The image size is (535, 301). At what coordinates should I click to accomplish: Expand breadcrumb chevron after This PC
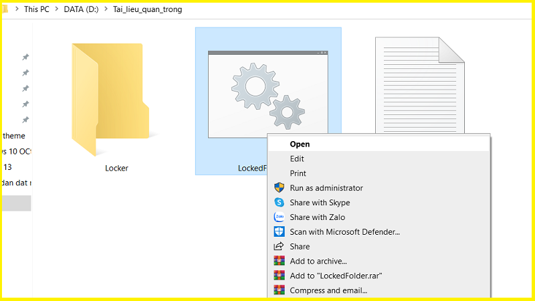[57, 9]
